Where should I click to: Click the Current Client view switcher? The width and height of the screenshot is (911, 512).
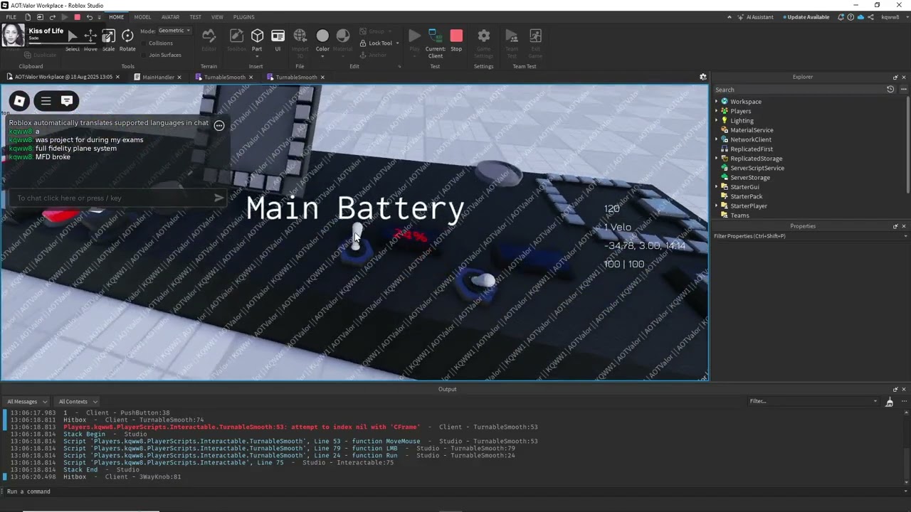(435, 43)
